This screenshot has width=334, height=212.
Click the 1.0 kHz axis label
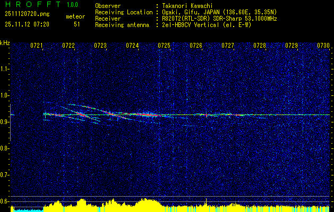click(x=5, y=95)
